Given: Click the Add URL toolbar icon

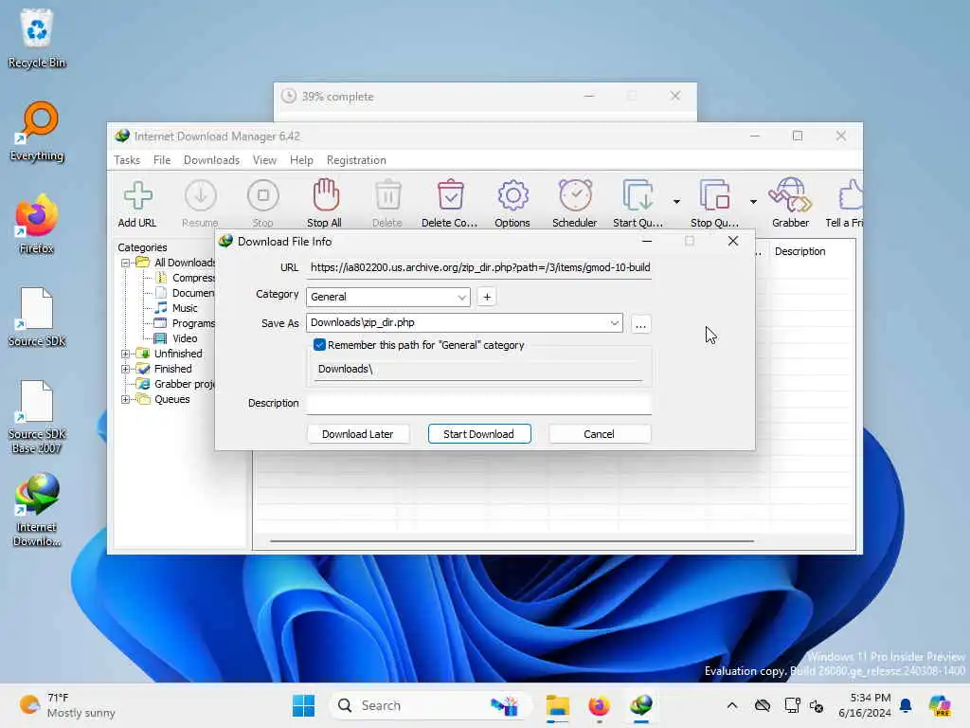Looking at the screenshot, I should click(x=137, y=203).
